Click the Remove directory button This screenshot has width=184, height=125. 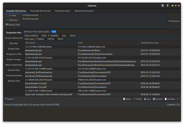[x=13, y=20]
